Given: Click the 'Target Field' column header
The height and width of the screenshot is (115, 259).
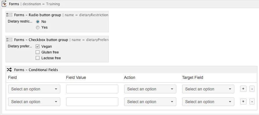Looking at the screenshot, I should coord(193,77).
